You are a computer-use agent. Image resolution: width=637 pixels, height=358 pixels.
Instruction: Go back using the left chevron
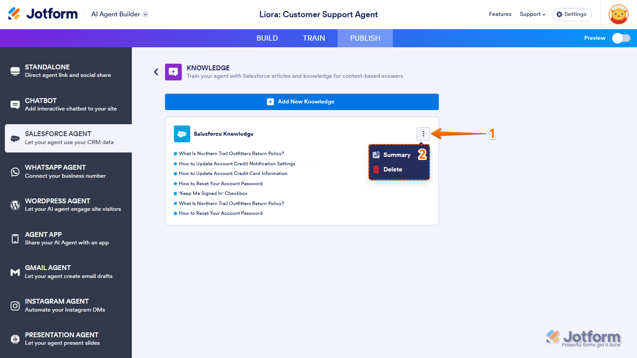156,72
